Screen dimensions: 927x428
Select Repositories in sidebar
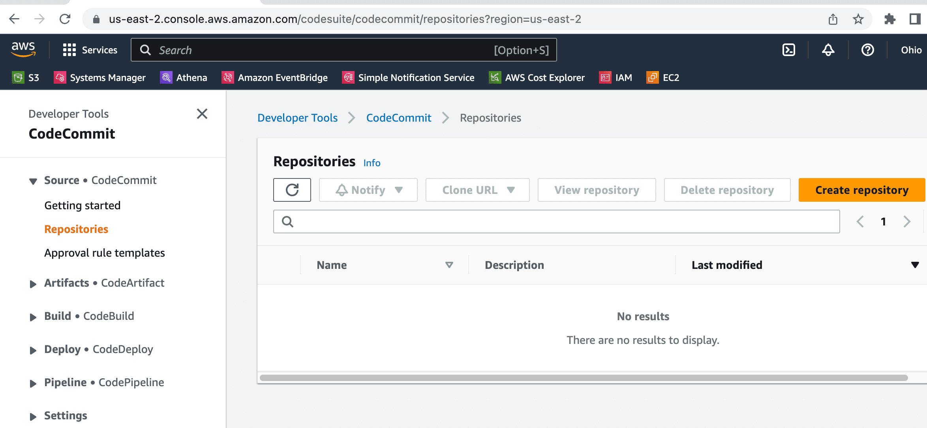76,229
